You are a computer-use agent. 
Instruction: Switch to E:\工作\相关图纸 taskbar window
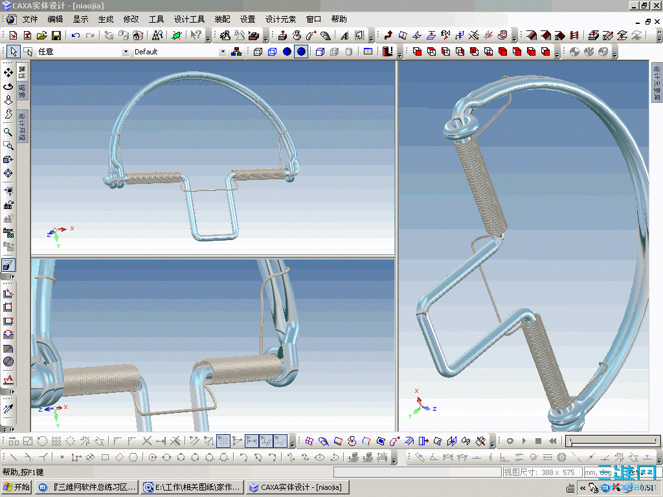[192, 487]
